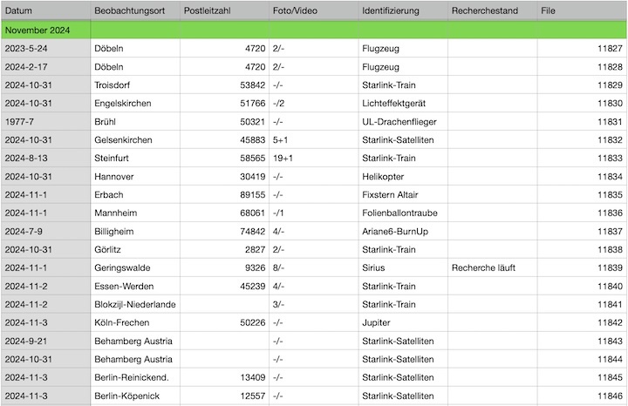The image size is (628, 406).
Task: Click the File column header
Action: pos(548,10)
